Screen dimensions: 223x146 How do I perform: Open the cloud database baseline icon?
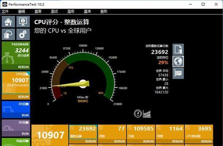pos(8,34)
